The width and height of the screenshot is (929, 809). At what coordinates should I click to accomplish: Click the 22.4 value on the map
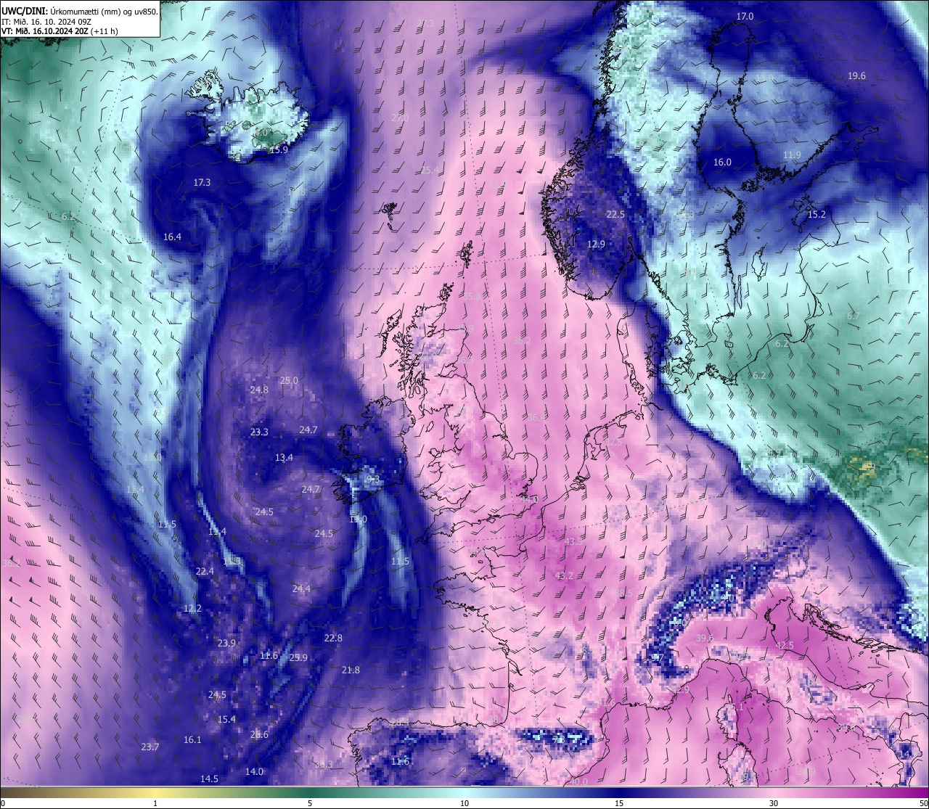[x=205, y=572]
